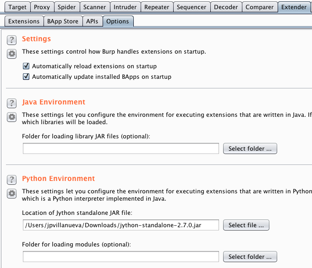
Task: Open the Intruder tab
Action: coord(125,7)
